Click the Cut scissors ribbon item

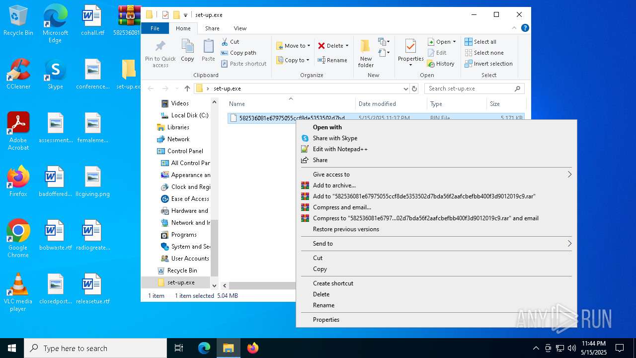tap(230, 42)
